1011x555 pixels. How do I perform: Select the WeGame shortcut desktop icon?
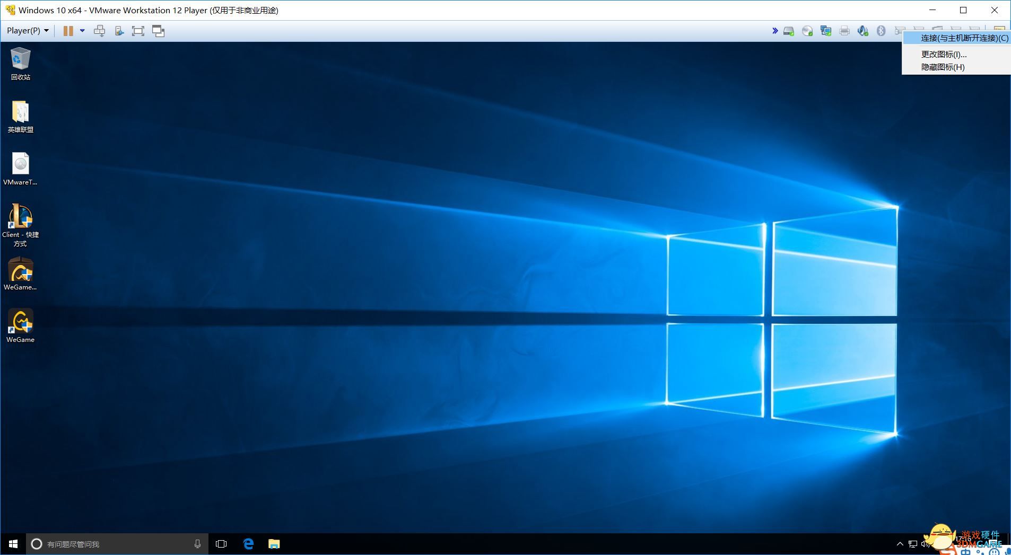[x=21, y=327]
